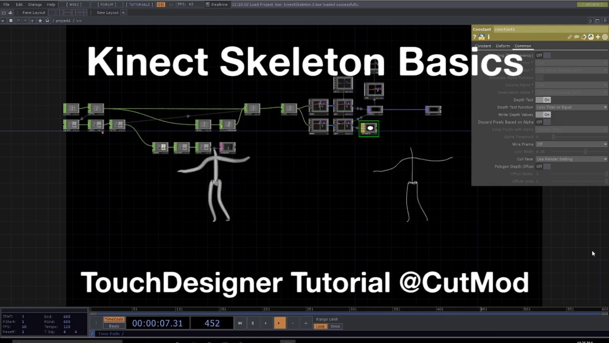Toggle Polygon Depth Offset switch
Viewport: 609px width, 343px height.
(543, 166)
